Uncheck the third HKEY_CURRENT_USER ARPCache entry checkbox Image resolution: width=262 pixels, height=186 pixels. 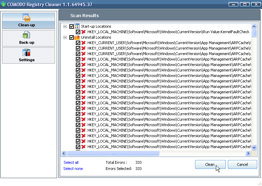tap(78, 54)
